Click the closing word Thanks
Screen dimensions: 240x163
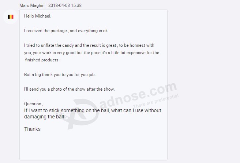32,129
